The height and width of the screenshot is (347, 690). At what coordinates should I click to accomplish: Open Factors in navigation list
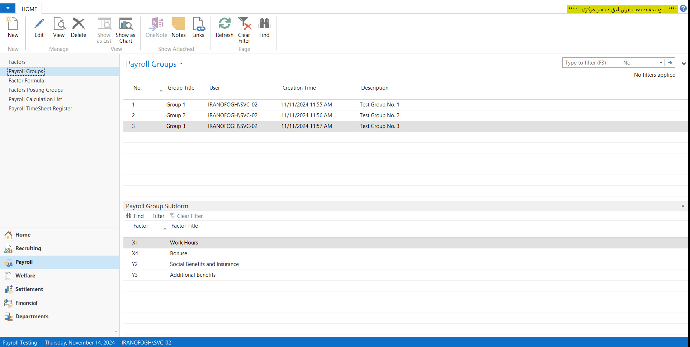tap(17, 62)
